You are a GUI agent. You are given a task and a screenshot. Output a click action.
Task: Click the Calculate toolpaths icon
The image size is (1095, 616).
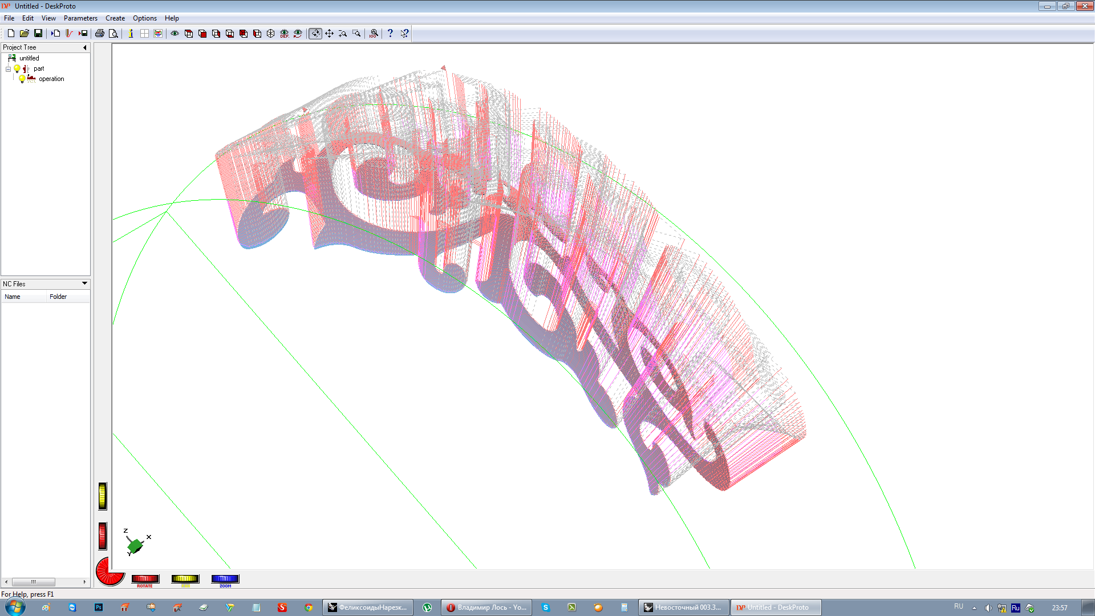click(x=69, y=34)
